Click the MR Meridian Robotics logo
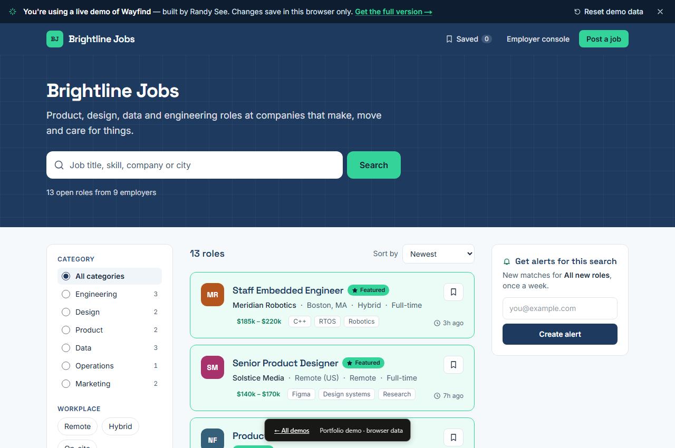The height and width of the screenshot is (448, 675). tap(213, 295)
